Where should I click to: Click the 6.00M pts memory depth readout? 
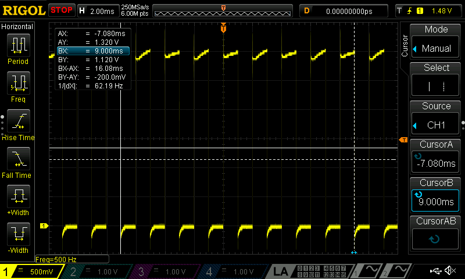[135, 13]
